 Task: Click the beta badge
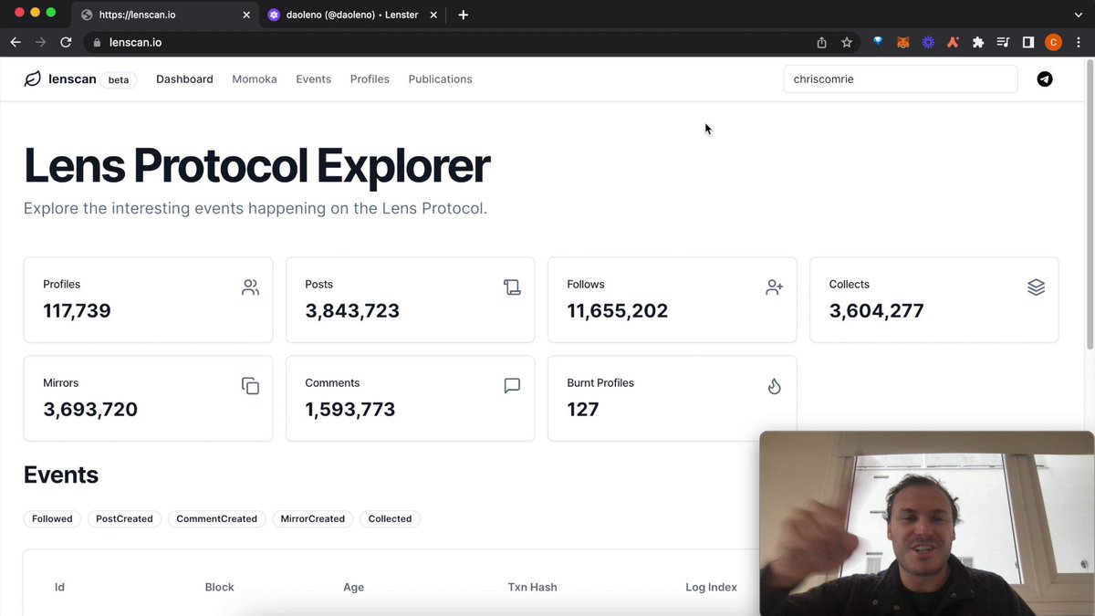(x=119, y=79)
